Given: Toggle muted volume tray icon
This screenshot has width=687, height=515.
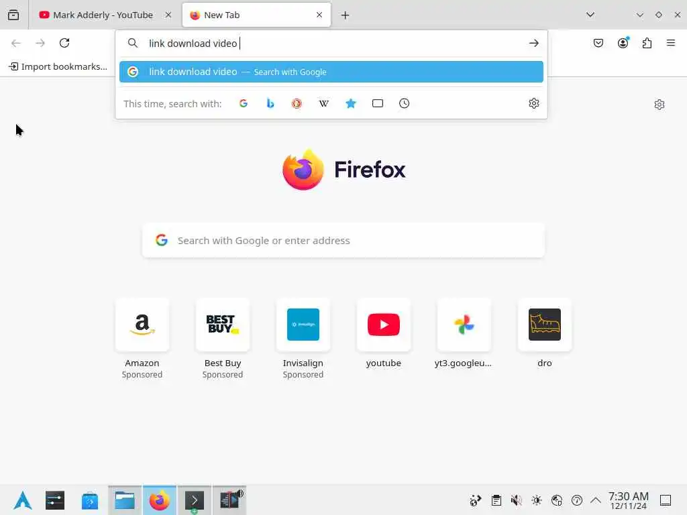Looking at the screenshot, I should [516, 500].
